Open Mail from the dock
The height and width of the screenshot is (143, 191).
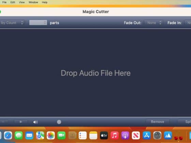[x=29, y=136]
